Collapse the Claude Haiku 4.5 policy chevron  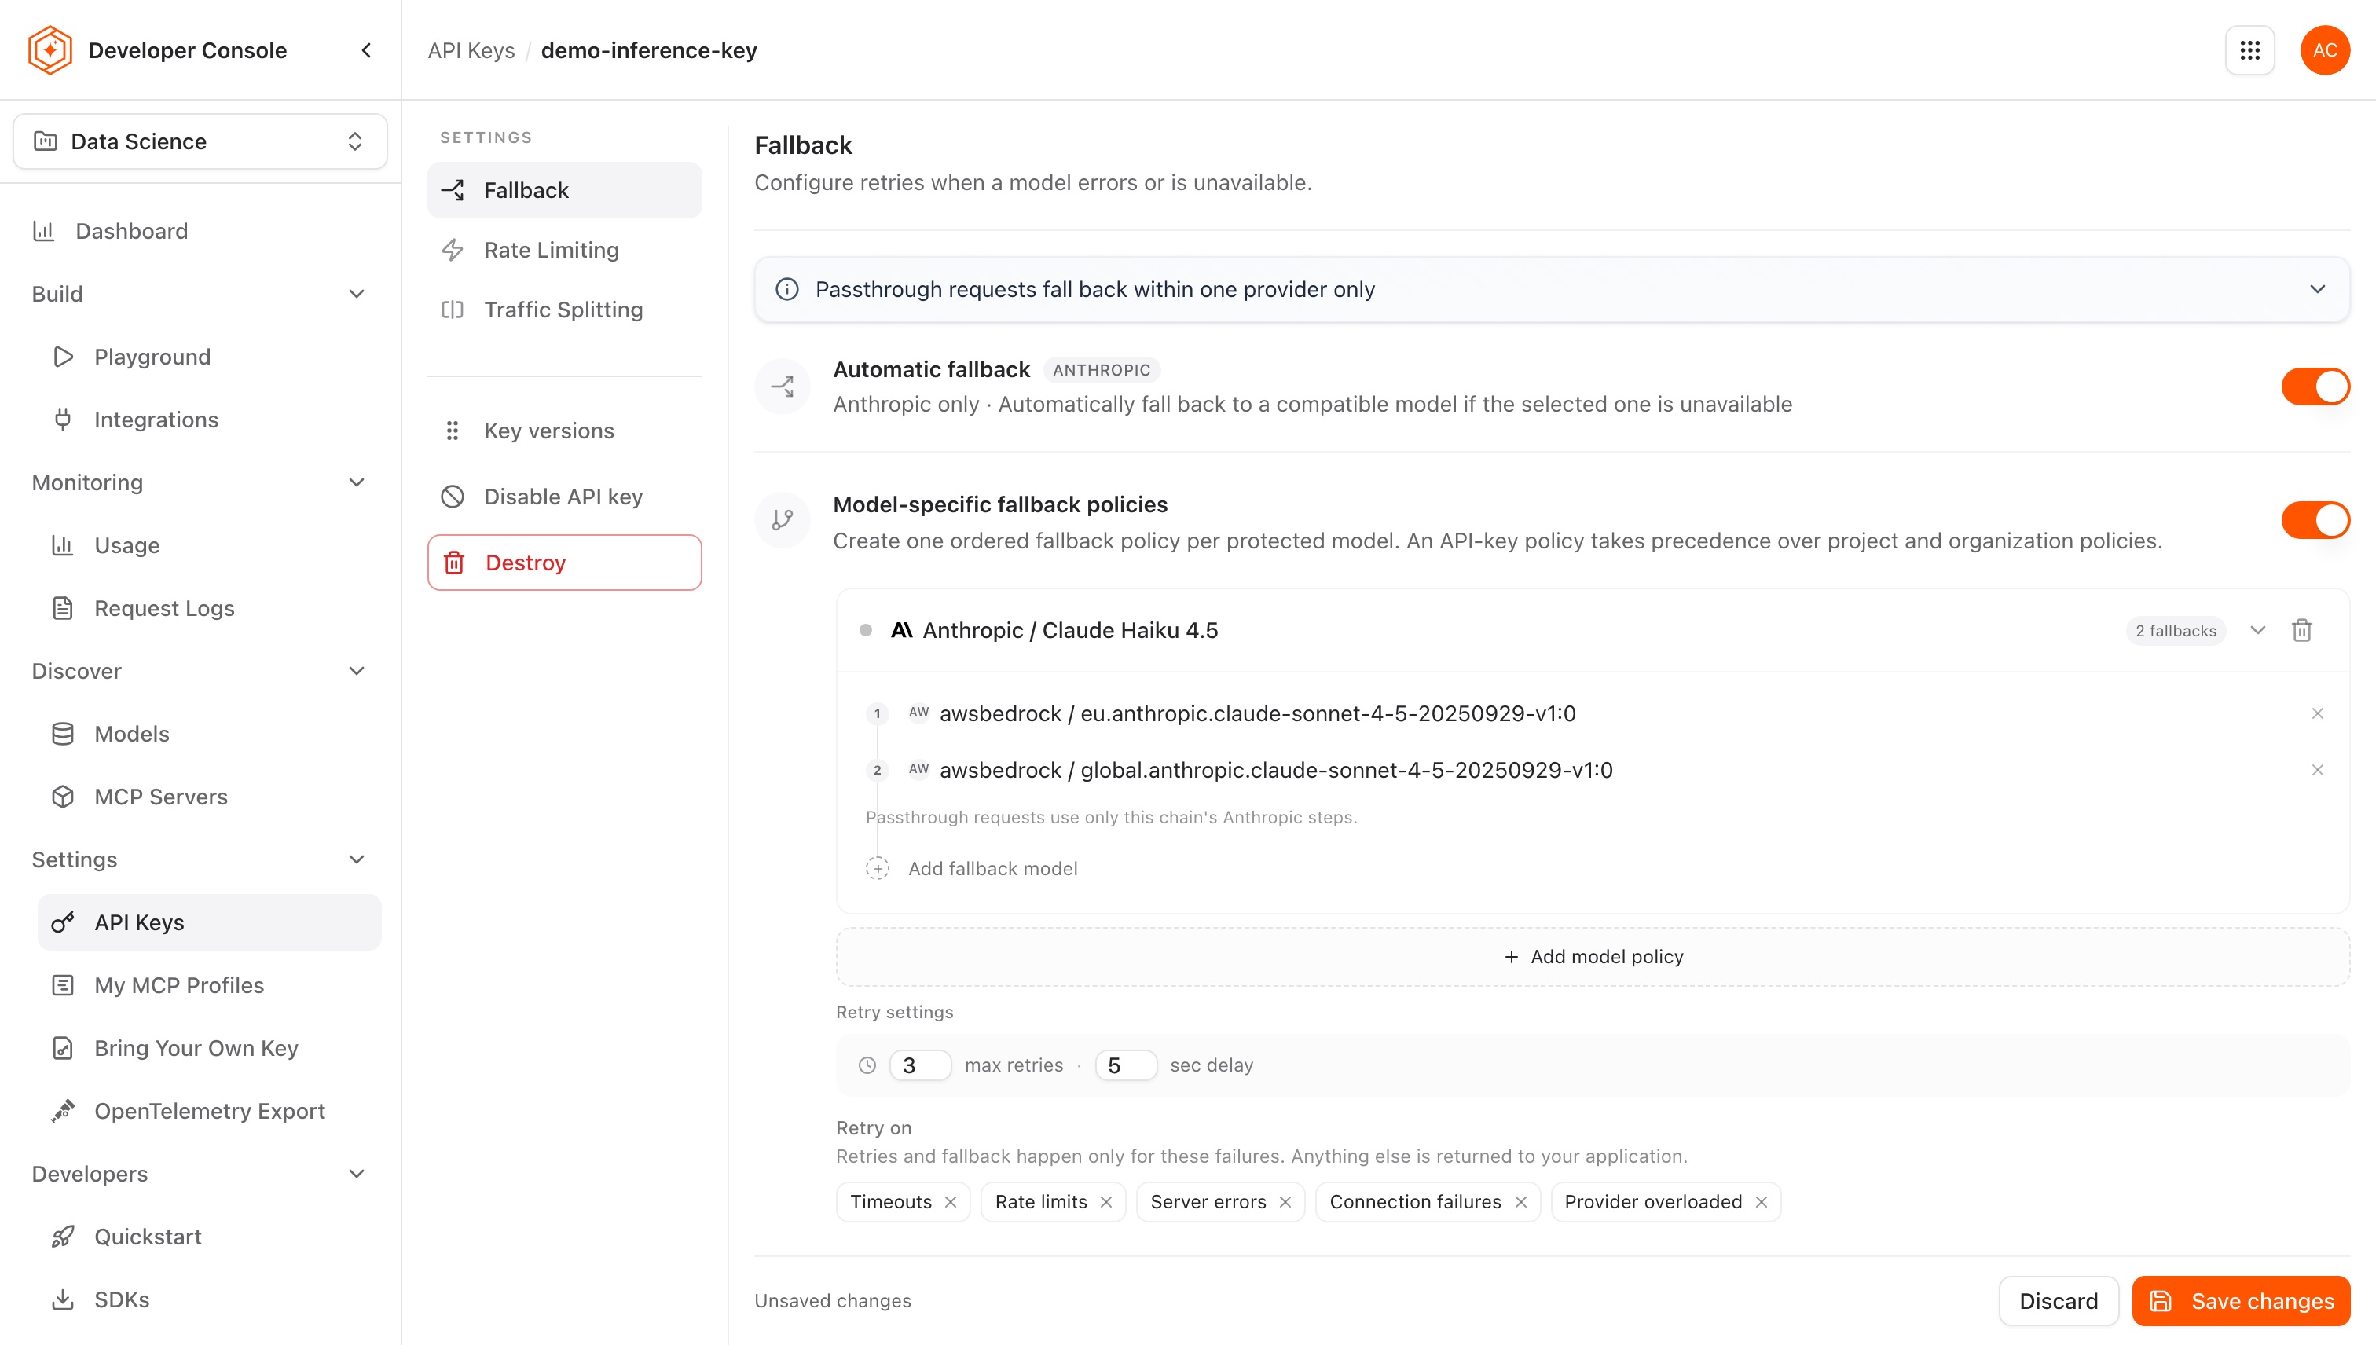[2257, 630]
